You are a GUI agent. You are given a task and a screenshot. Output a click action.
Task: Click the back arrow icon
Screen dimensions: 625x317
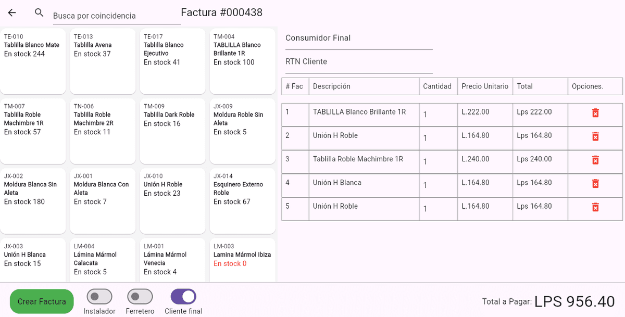point(12,13)
